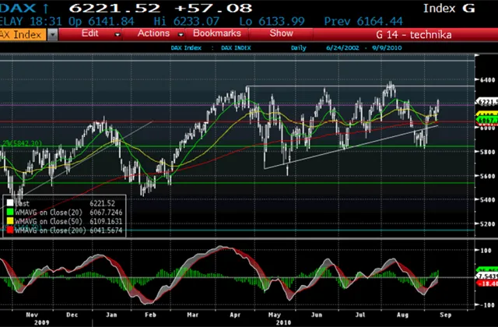498x327 pixels.
Task: Open the dropdown beside DAX Index field
Action: (x=53, y=34)
